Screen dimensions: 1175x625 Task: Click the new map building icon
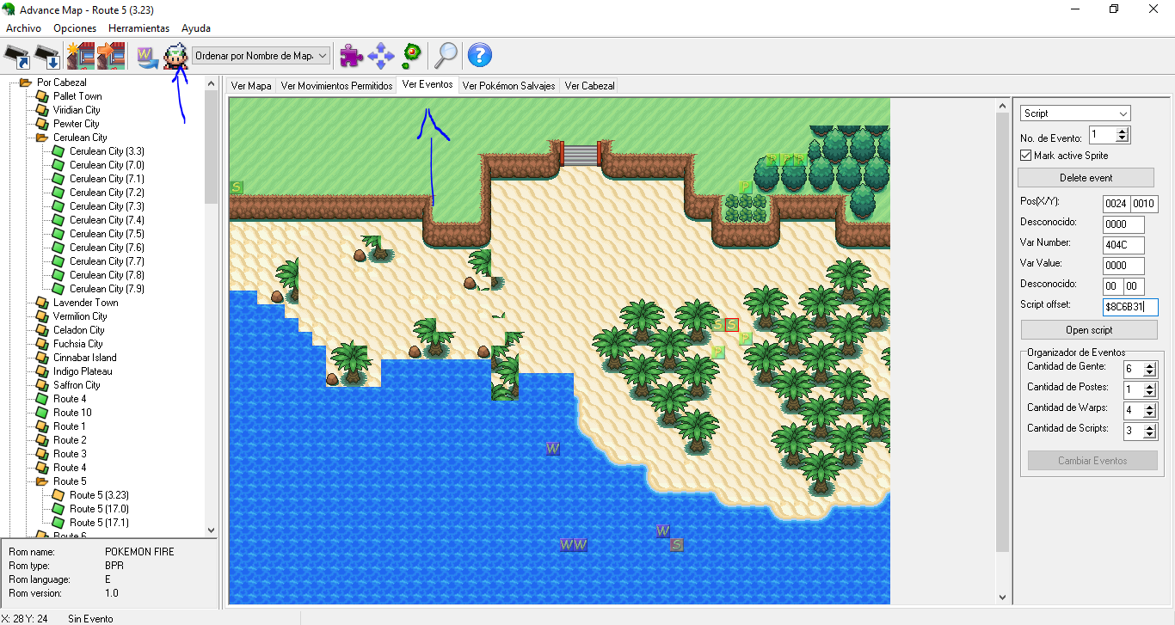tap(81, 57)
